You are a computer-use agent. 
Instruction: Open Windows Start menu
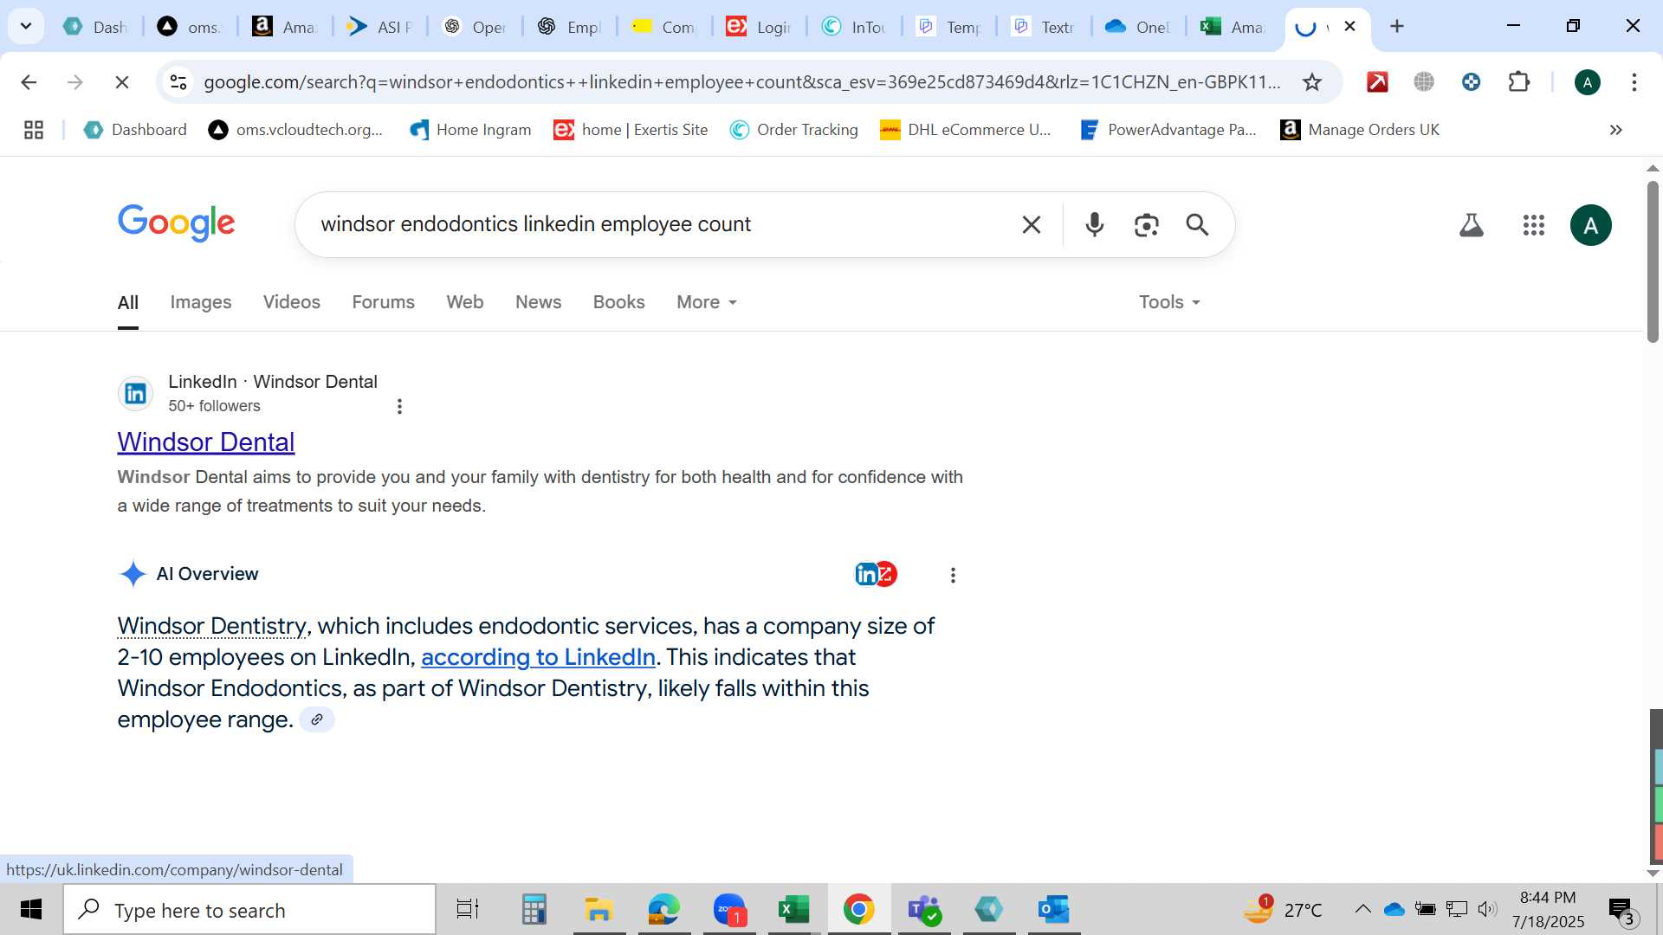coord(31,909)
